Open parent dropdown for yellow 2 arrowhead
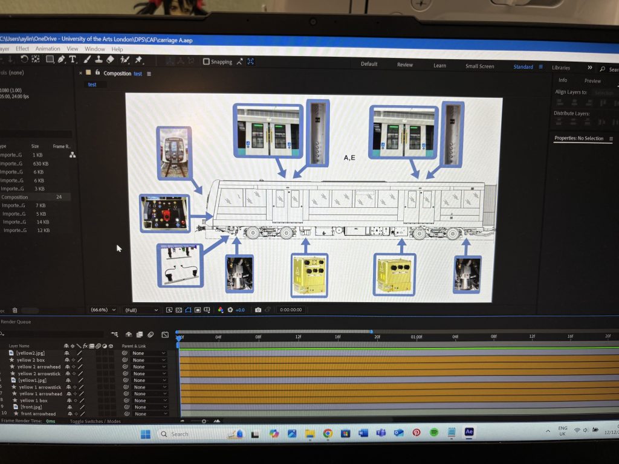The width and height of the screenshot is (619, 464). point(149,367)
